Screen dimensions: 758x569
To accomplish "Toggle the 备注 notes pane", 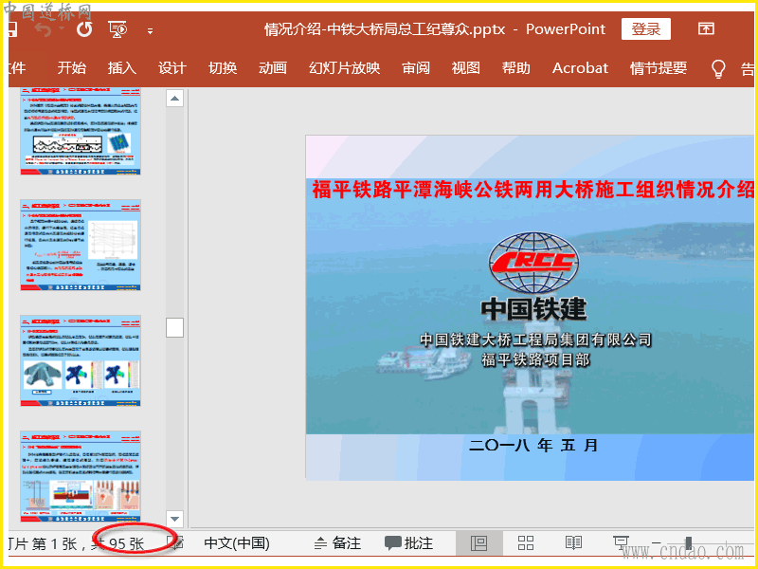I will point(337,542).
